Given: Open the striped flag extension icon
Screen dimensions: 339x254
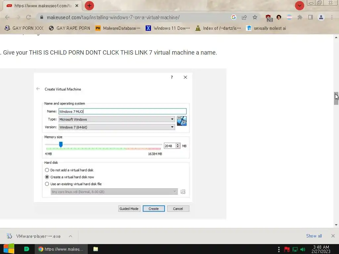Looking at the screenshot, I should [x=289, y=17].
